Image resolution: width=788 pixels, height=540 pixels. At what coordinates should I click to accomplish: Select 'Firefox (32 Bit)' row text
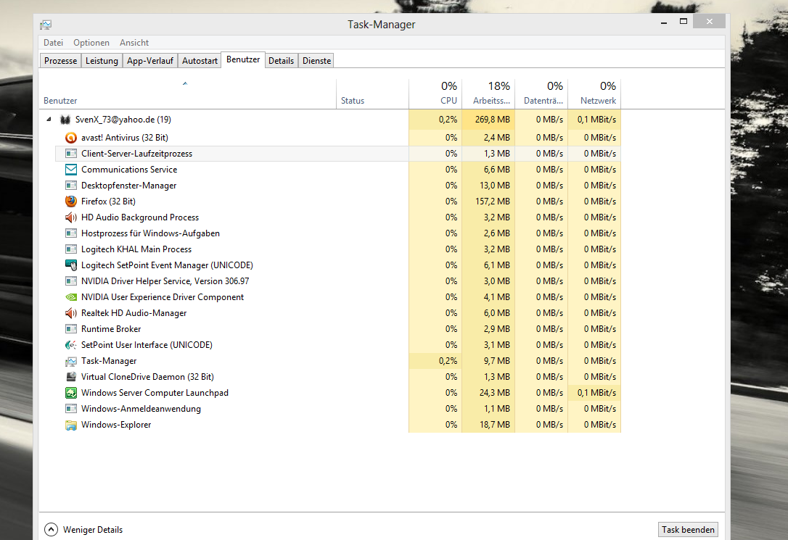click(109, 202)
